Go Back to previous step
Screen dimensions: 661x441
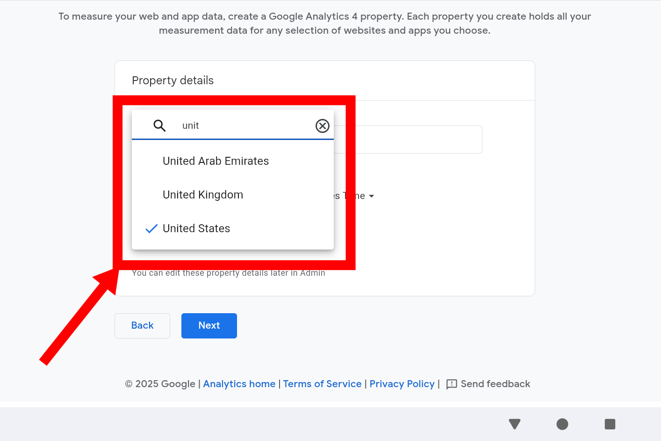142,325
